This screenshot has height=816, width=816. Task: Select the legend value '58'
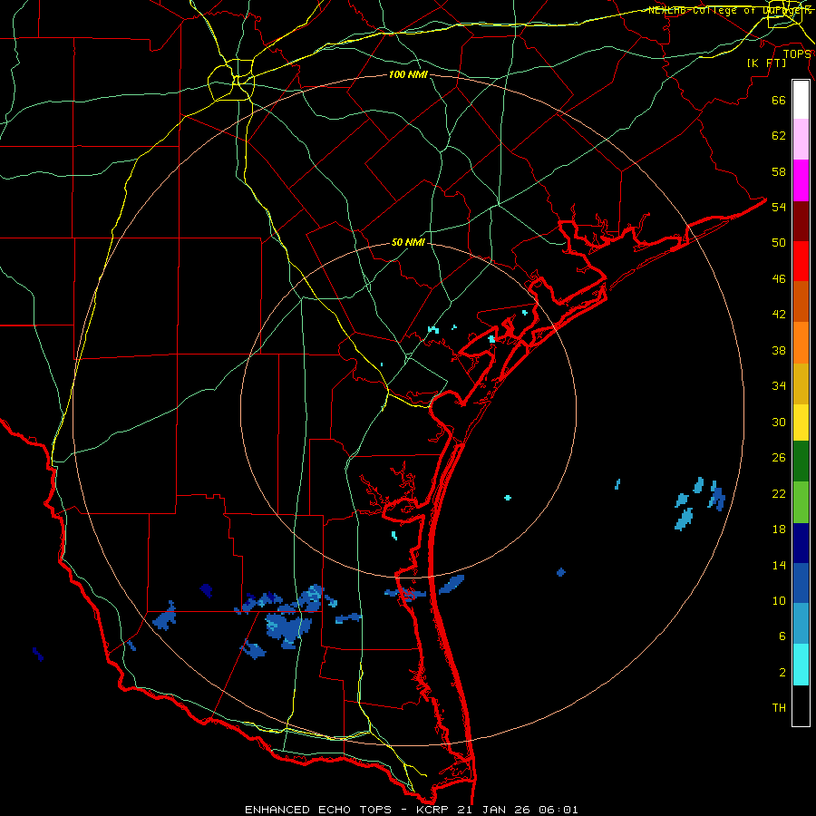coord(779,171)
